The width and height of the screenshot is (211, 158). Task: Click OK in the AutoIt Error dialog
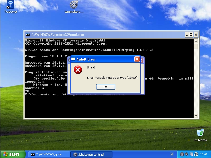pos(106,87)
